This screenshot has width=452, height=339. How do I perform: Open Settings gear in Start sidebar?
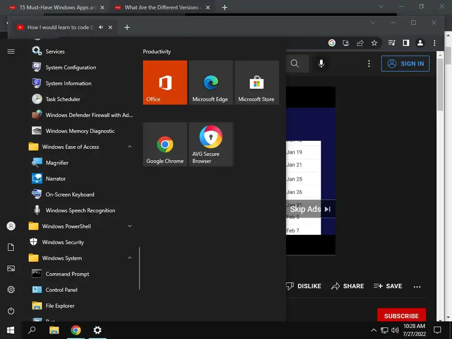(11, 290)
